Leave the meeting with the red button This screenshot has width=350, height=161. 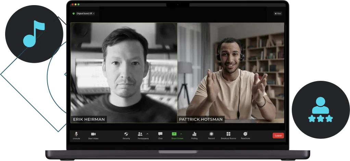[x=278, y=135]
